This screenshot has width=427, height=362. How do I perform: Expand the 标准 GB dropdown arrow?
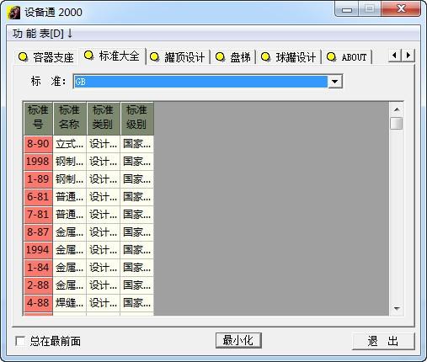334,82
